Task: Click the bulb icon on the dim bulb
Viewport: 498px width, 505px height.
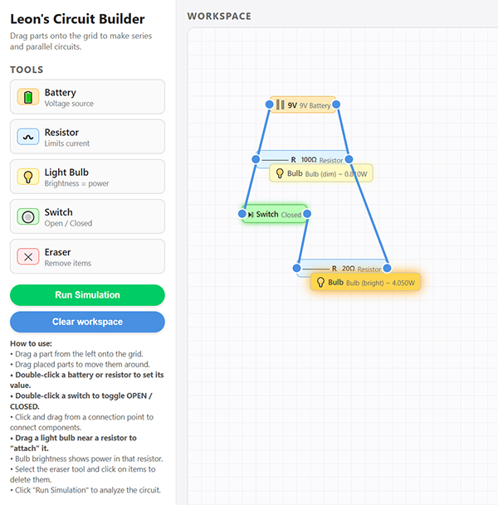Action: pyautogui.click(x=280, y=173)
